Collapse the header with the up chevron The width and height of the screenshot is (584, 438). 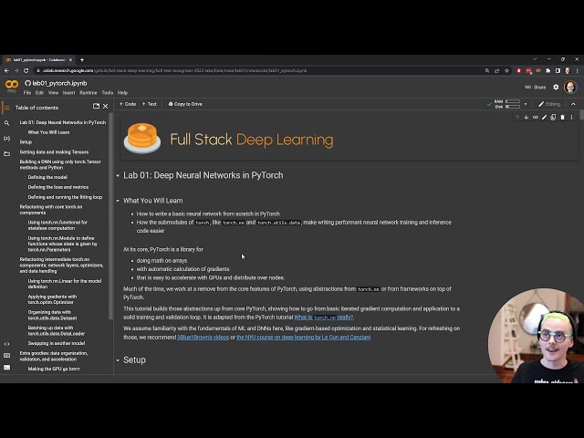(573, 104)
